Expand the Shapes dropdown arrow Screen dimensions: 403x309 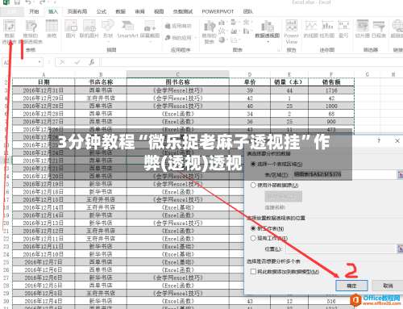[108, 41]
